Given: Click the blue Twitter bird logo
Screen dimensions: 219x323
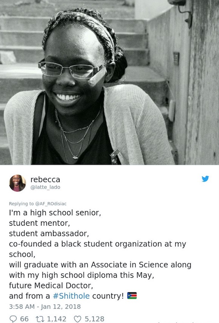Looking at the screenshot, I should point(205,179).
